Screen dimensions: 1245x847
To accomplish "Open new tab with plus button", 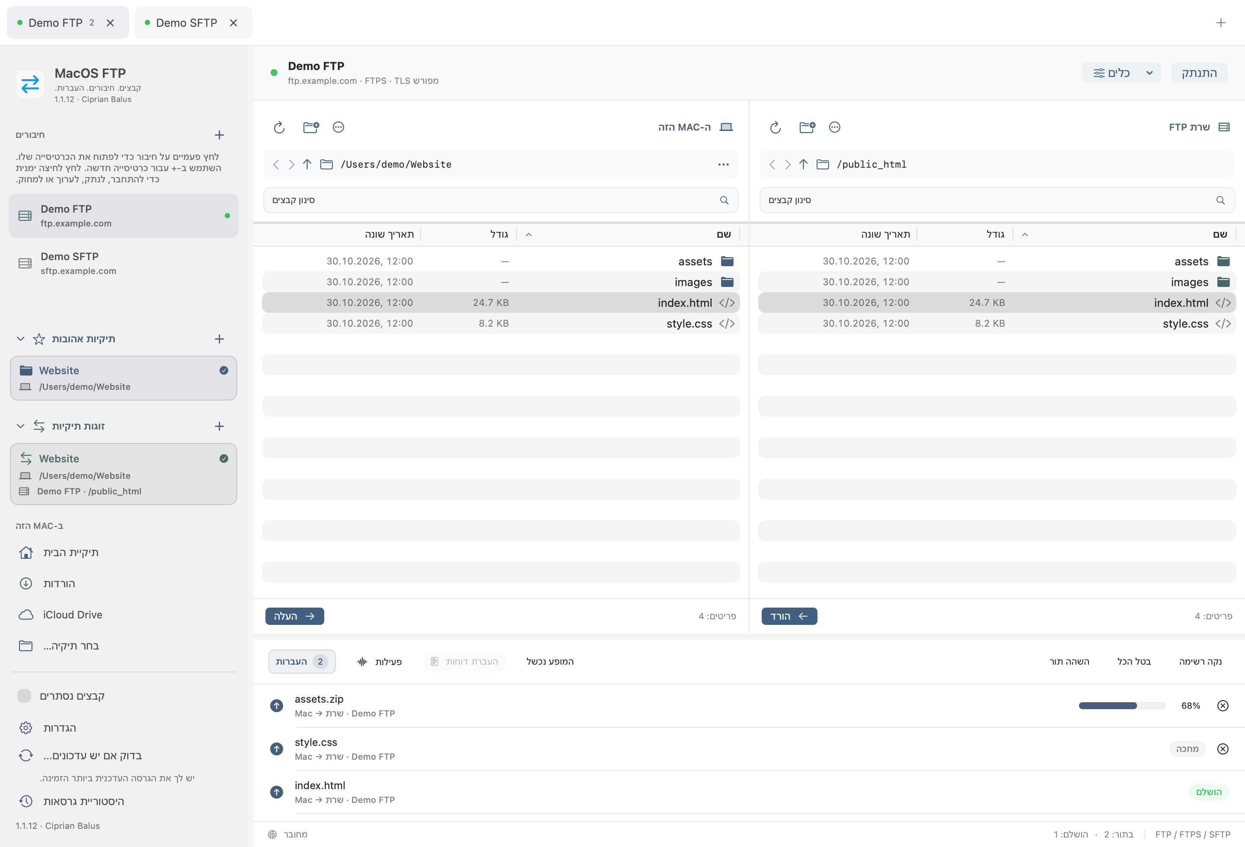I will pos(1221,22).
